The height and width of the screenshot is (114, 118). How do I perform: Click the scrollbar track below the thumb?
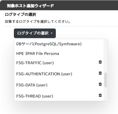click(x=106, y=94)
